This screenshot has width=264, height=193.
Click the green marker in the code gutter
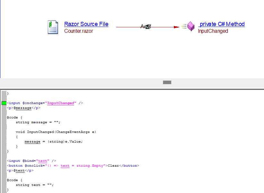coord(4,103)
